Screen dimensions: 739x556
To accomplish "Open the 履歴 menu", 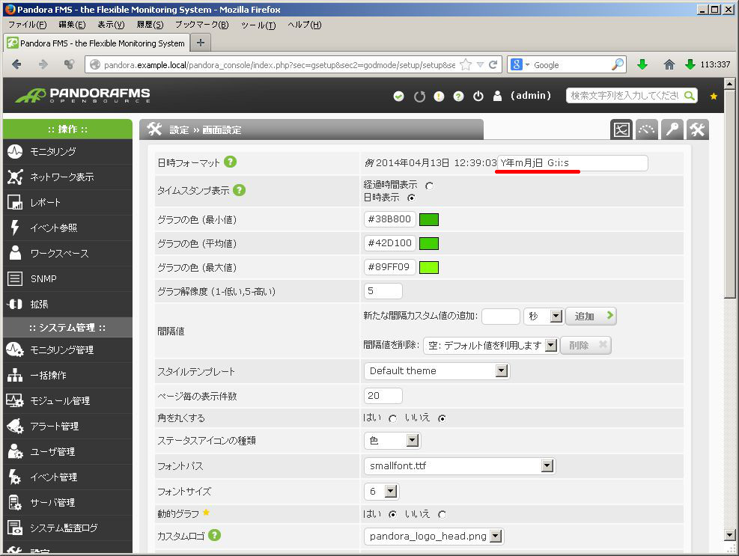I will point(150,25).
